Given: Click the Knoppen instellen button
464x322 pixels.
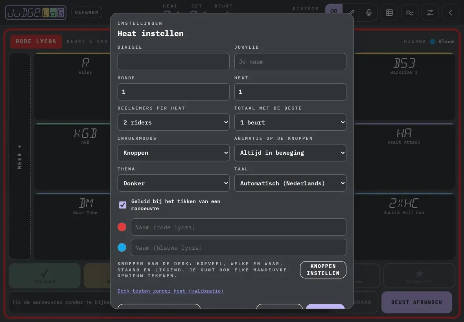Looking at the screenshot, I should 323,270.
